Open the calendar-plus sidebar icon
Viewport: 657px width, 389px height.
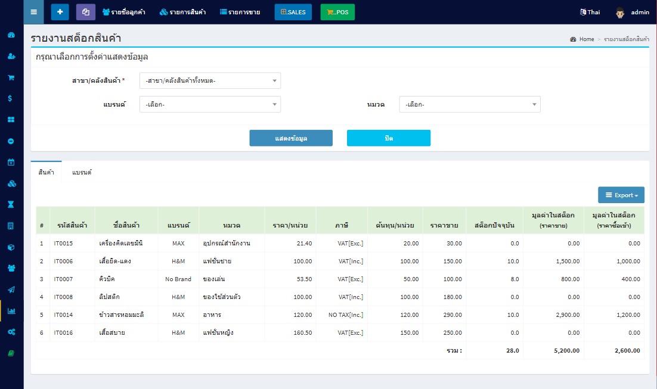point(11,162)
